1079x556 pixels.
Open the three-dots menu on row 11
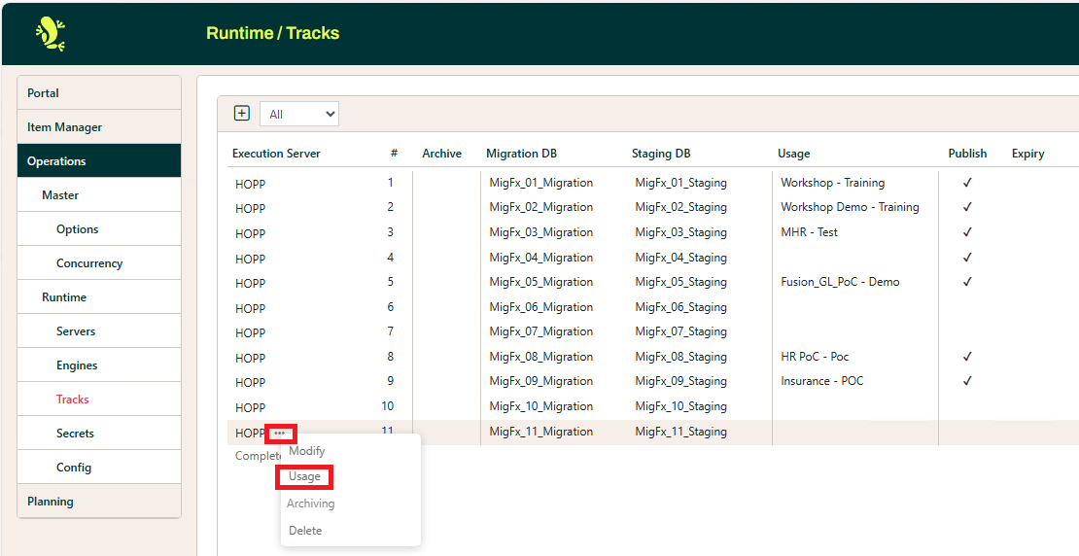pyautogui.click(x=280, y=434)
